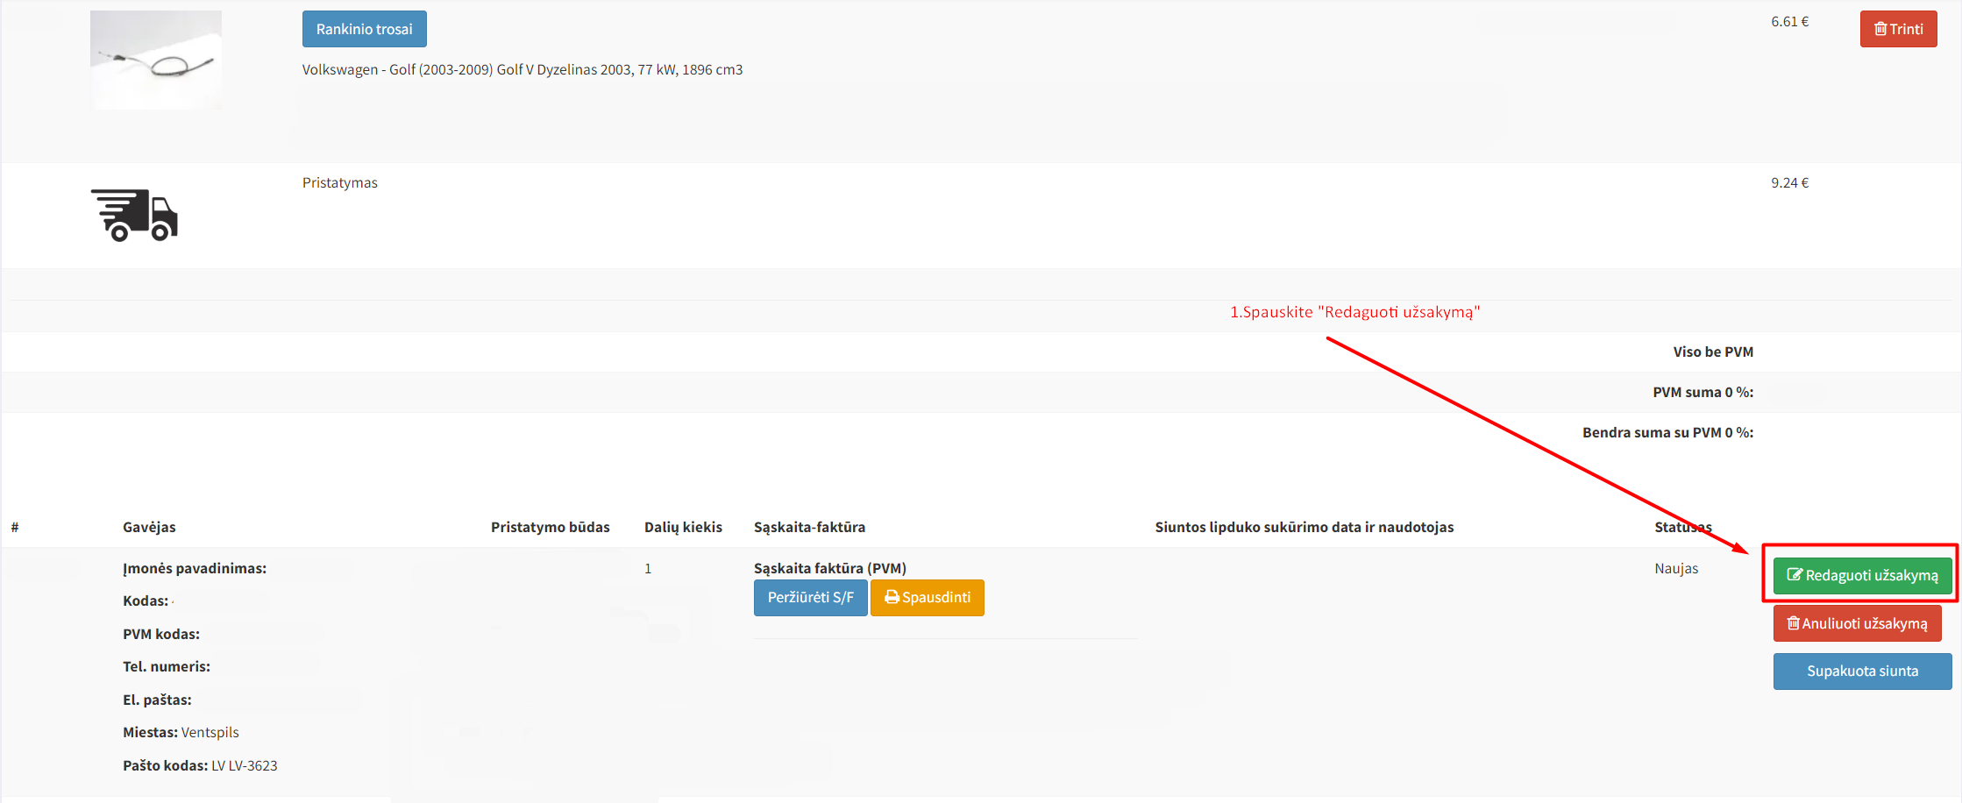Click the Įmonės pavadinimas label
This screenshot has height=803, width=1962.
click(x=195, y=568)
